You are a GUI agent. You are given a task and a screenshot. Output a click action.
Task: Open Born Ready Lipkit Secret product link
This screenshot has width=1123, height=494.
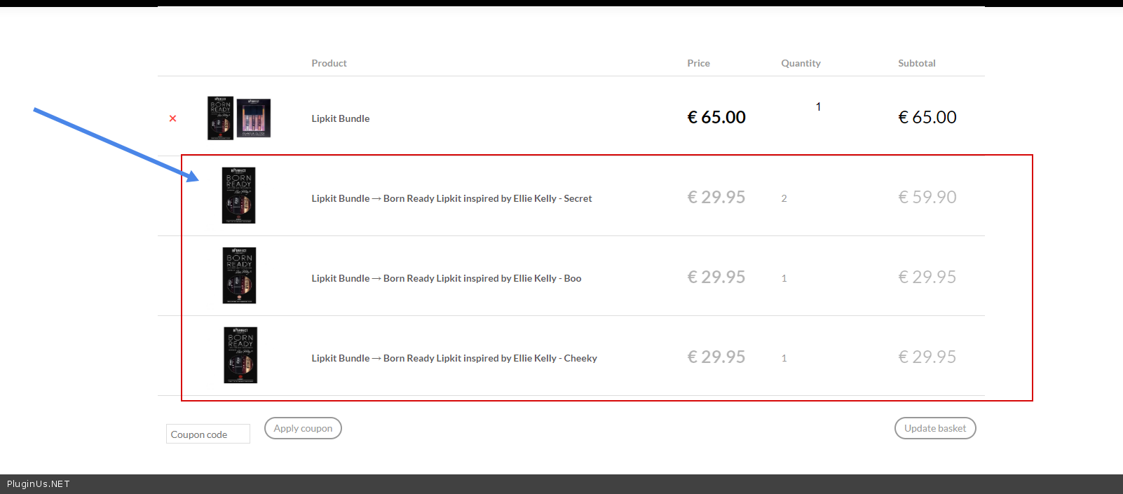487,198
